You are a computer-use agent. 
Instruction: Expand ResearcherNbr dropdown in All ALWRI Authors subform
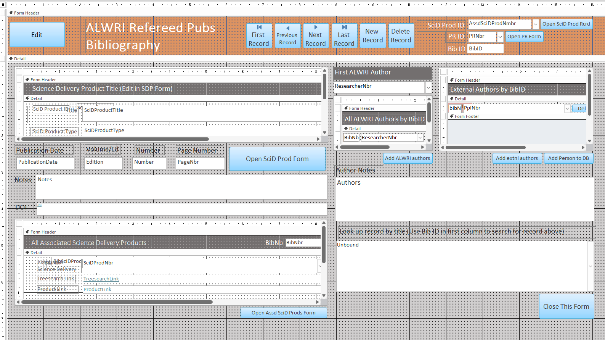(x=420, y=138)
